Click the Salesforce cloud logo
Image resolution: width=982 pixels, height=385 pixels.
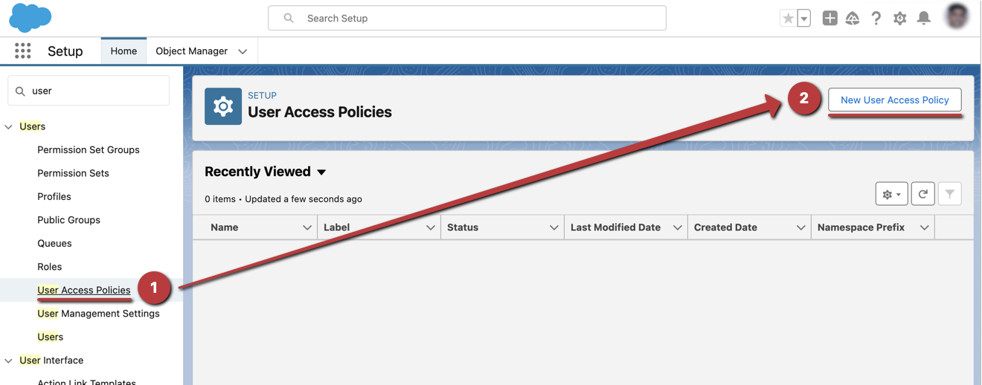pyautogui.click(x=31, y=18)
